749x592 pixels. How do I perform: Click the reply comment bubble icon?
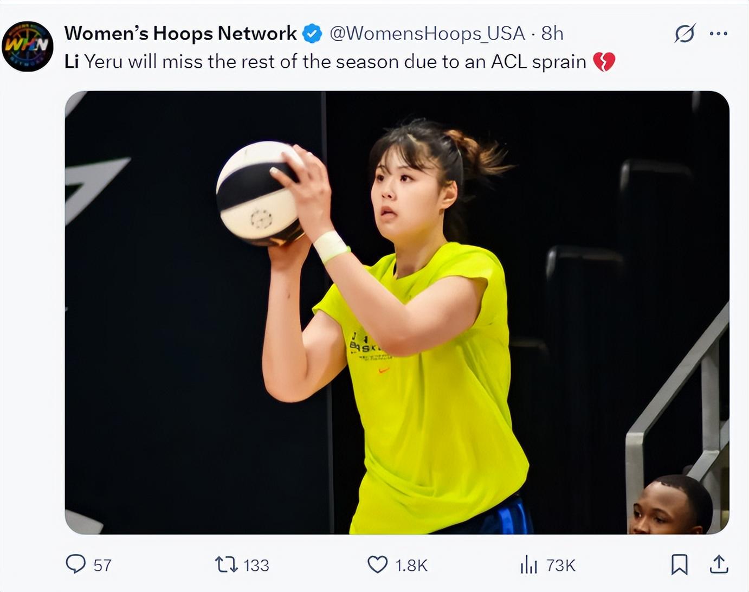point(76,564)
